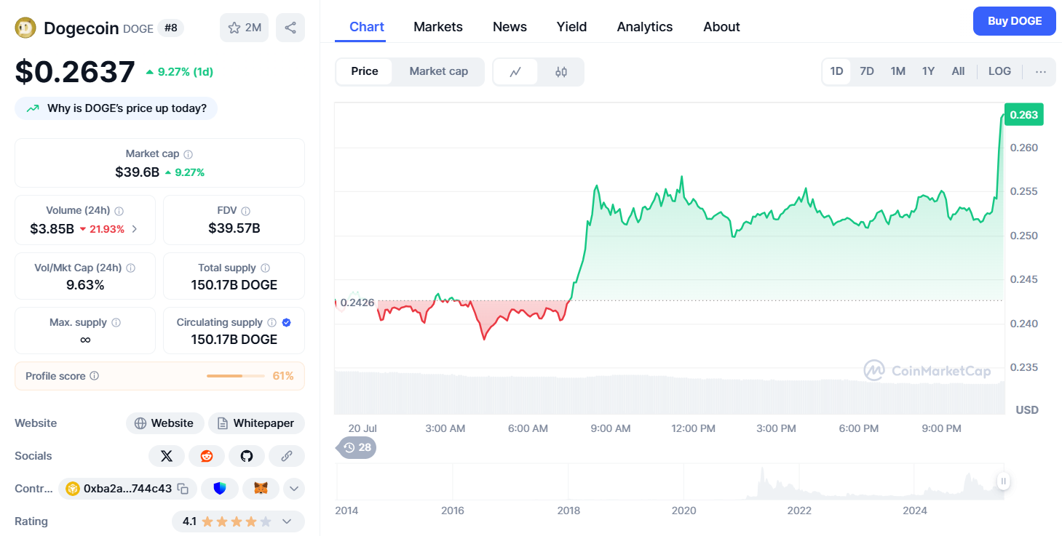Toggle LOG scale on chart
The width and height of the screenshot is (1062, 536).
click(999, 71)
